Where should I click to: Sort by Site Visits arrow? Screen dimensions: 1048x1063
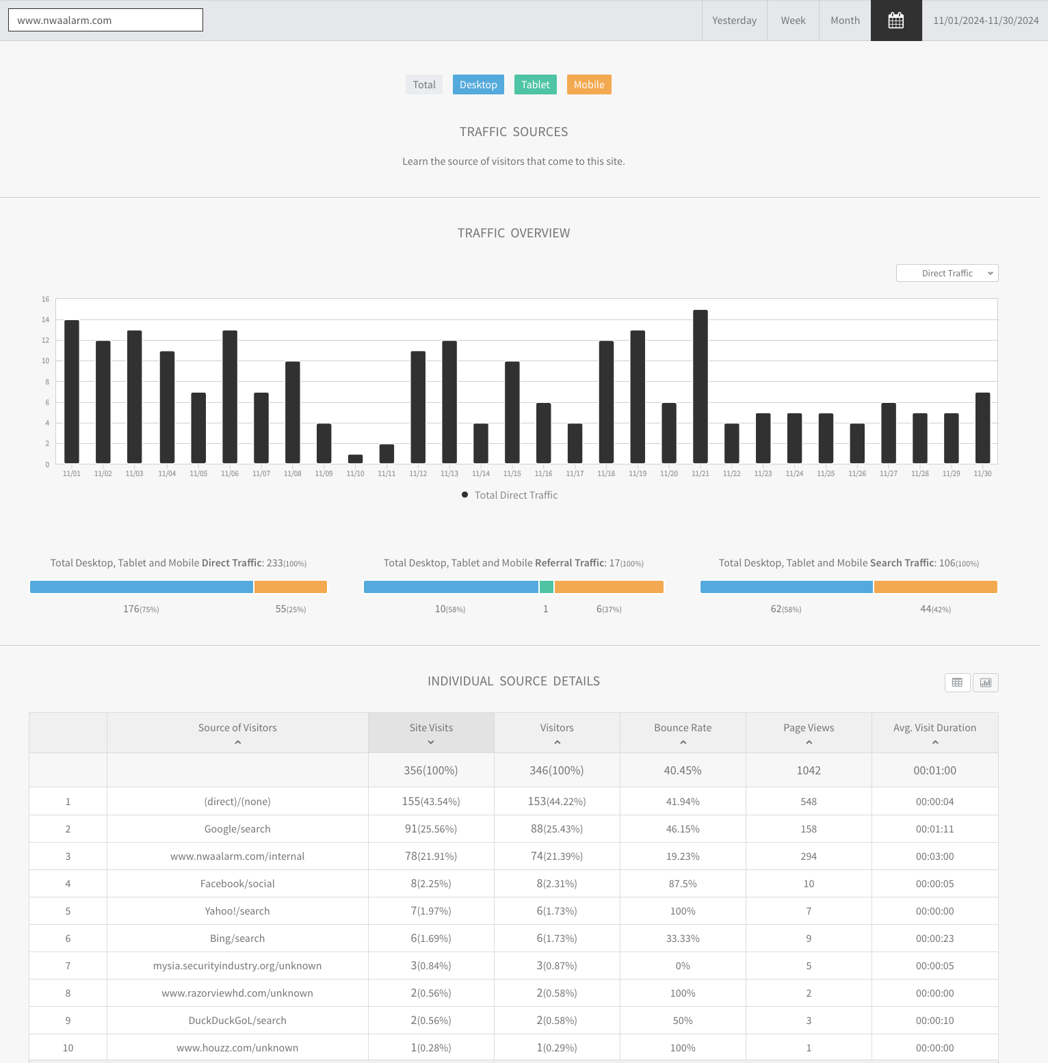pyautogui.click(x=431, y=742)
